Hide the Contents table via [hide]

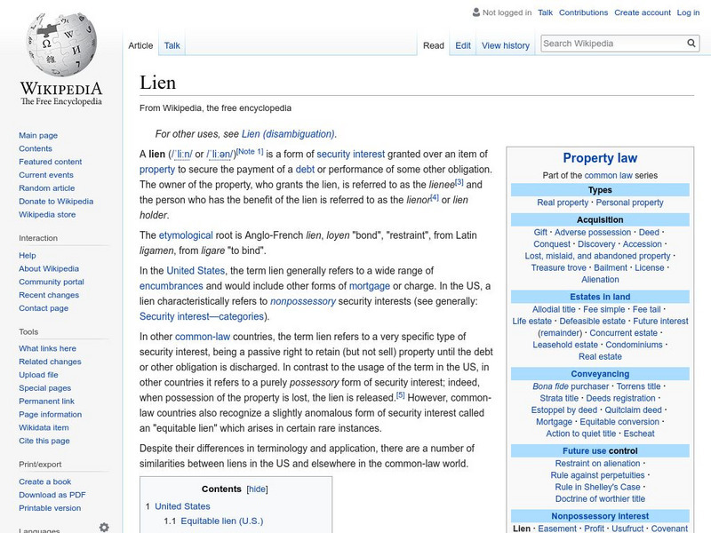257,489
